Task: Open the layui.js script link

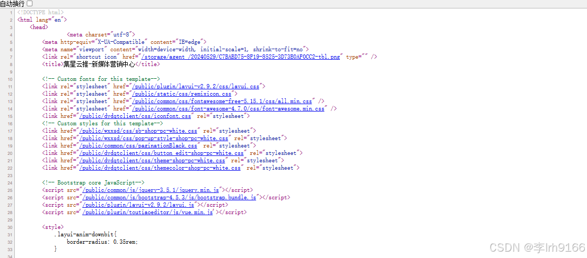Action: [137, 205]
